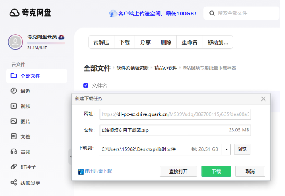The width and height of the screenshot is (285, 196).
Task: Click the 下载 toolbar button
Action: click(x=124, y=42)
